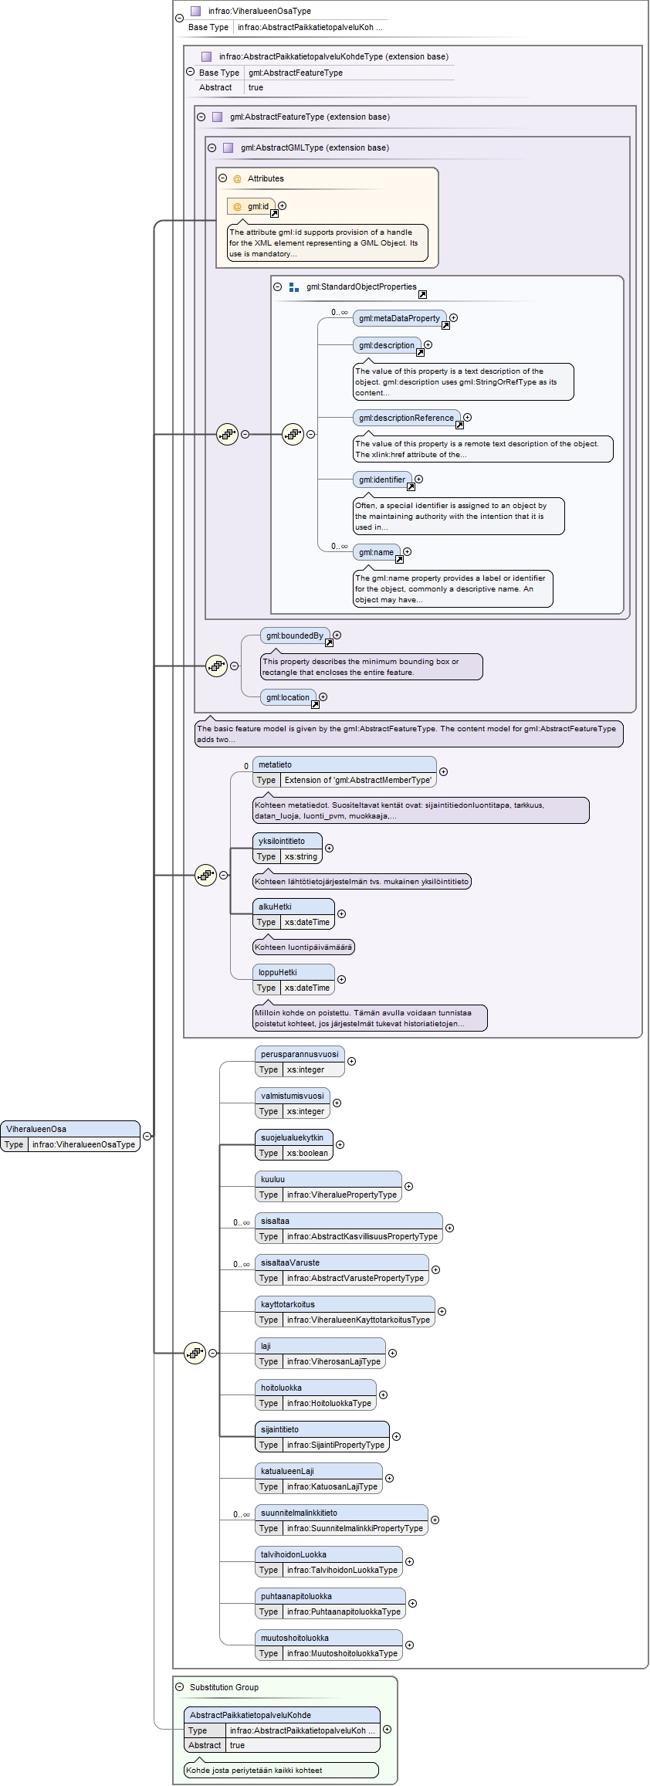Select the muutoshoitoluokka element
650x1786 pixels.
[329, 1645]
